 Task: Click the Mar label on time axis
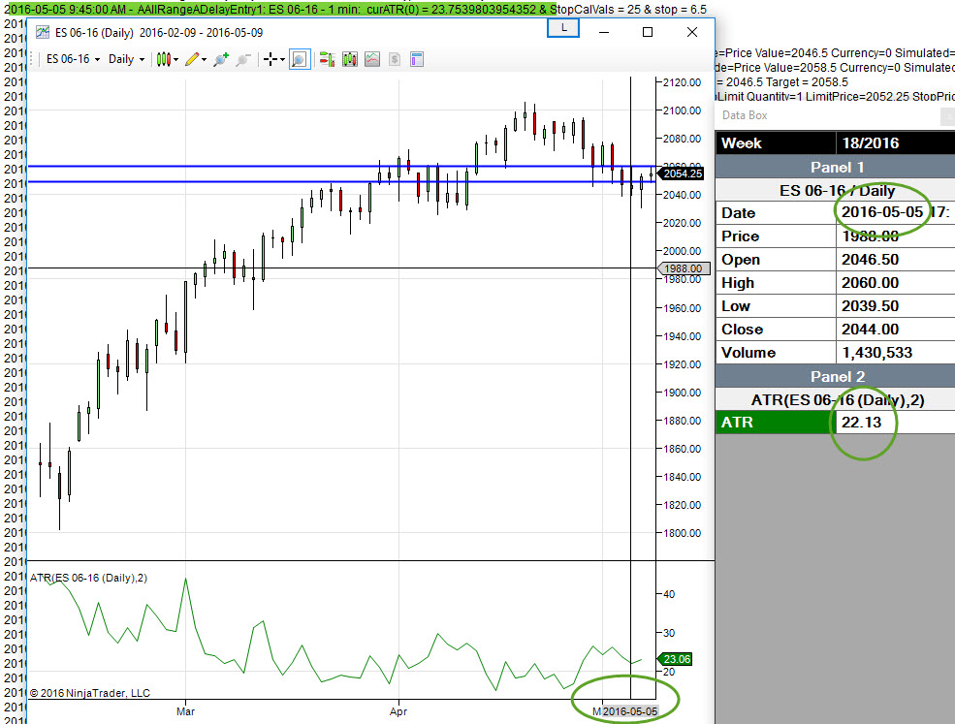(185, 711)
